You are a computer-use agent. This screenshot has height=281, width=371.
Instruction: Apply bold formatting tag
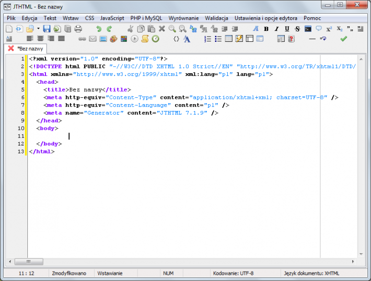tap(266, 29)
